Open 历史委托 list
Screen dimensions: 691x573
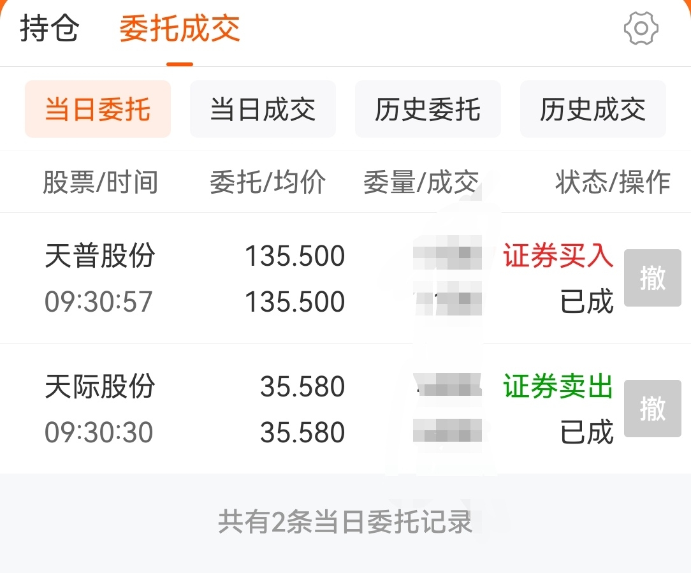428,109
